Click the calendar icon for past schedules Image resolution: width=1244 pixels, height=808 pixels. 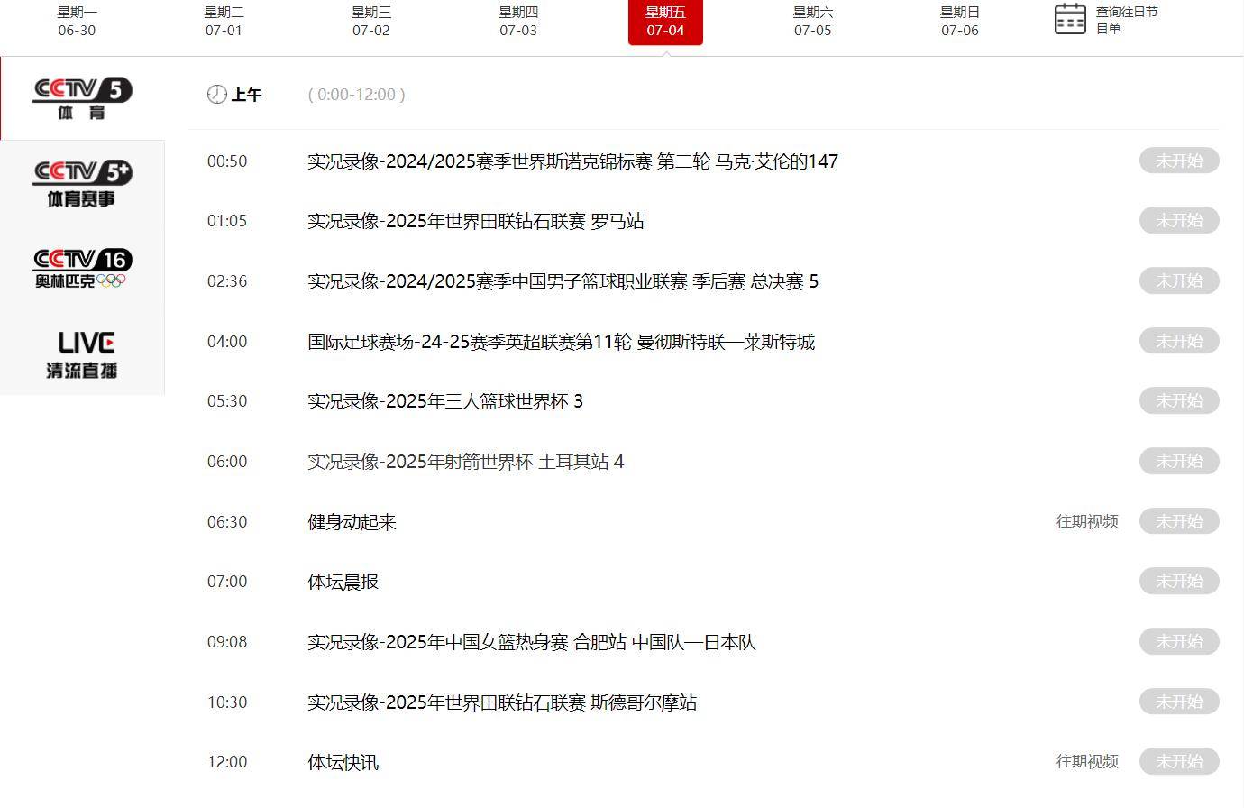(x=1070, y=19)
